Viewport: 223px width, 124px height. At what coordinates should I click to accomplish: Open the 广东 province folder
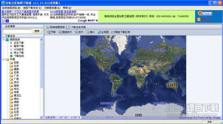[x=16, y=76]
